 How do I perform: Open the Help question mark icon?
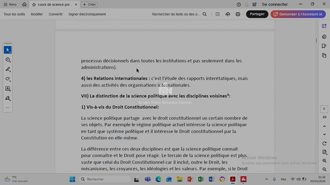pyautogui.click(x=239, y=4)
